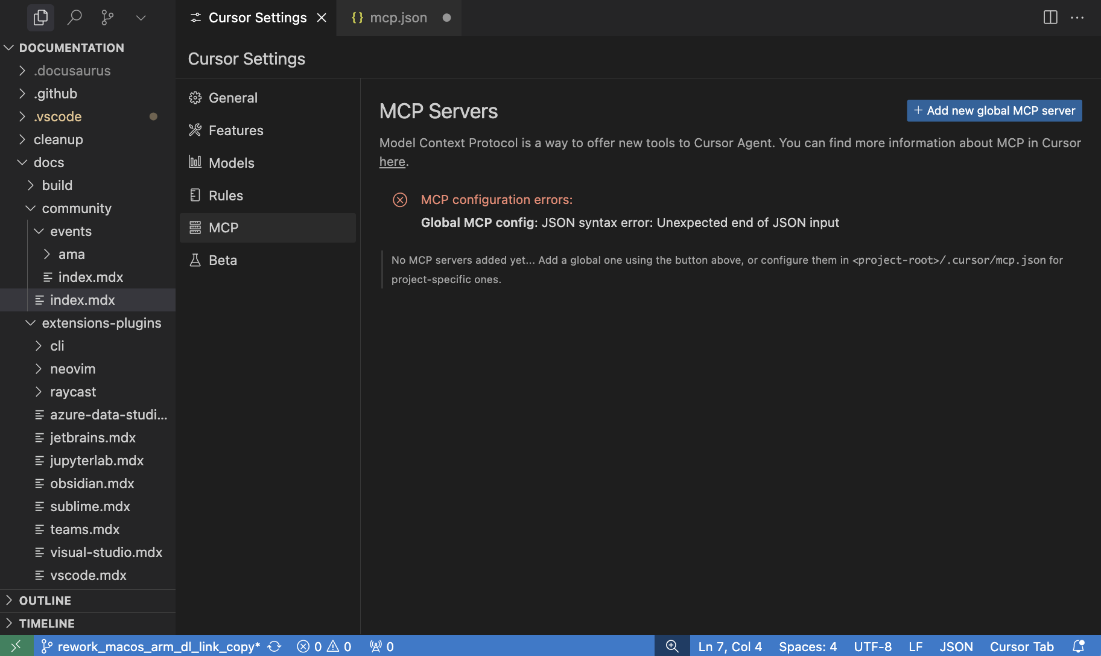Click the General gear icon
This screenshot has width=1101, height=656.
click(x=195, y=98)
